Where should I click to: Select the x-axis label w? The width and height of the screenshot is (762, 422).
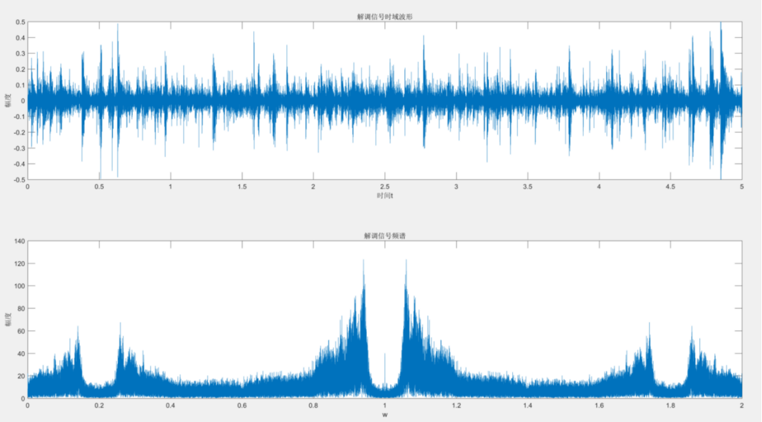click(x=385, y=414)
